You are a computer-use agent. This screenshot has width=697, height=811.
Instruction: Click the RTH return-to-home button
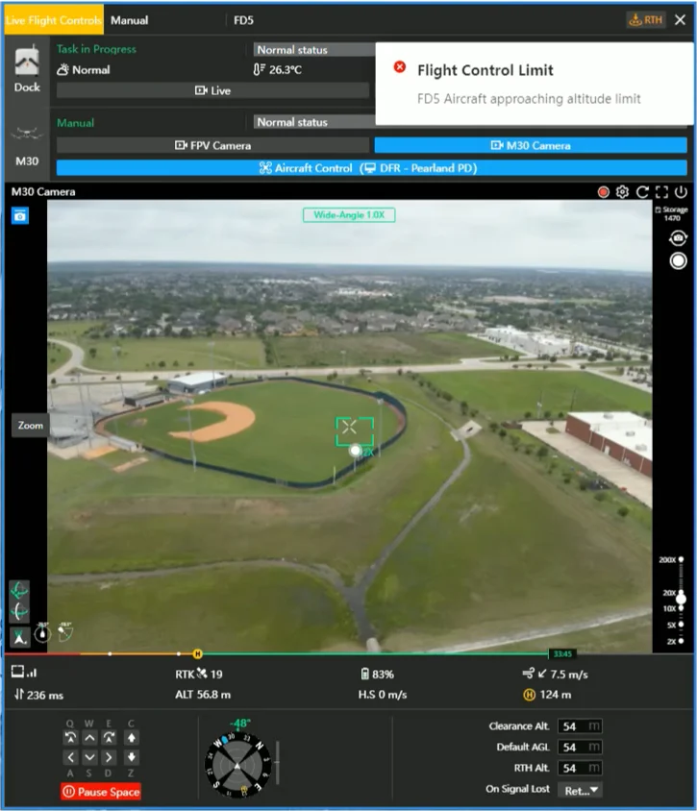pos(645,19)
